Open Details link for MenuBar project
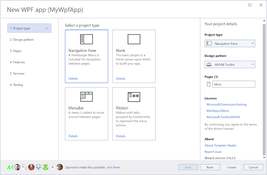267x175 pixels. pyautogui.click(x=73, y=136)
